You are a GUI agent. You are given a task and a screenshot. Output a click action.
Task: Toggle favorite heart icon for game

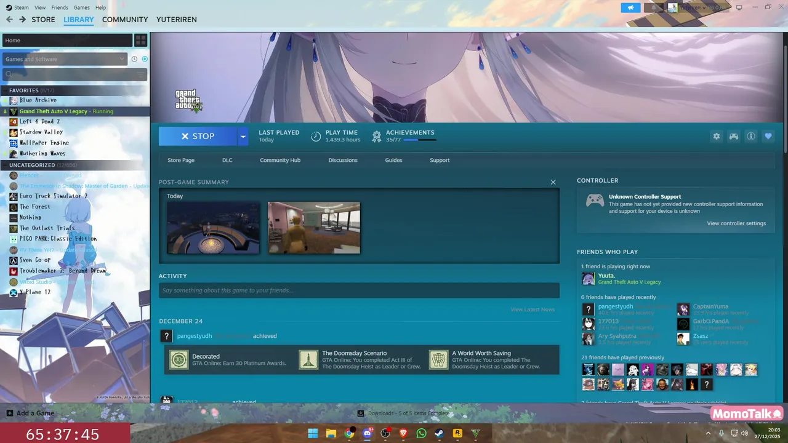pyautogui.click(x=768, y=137)
